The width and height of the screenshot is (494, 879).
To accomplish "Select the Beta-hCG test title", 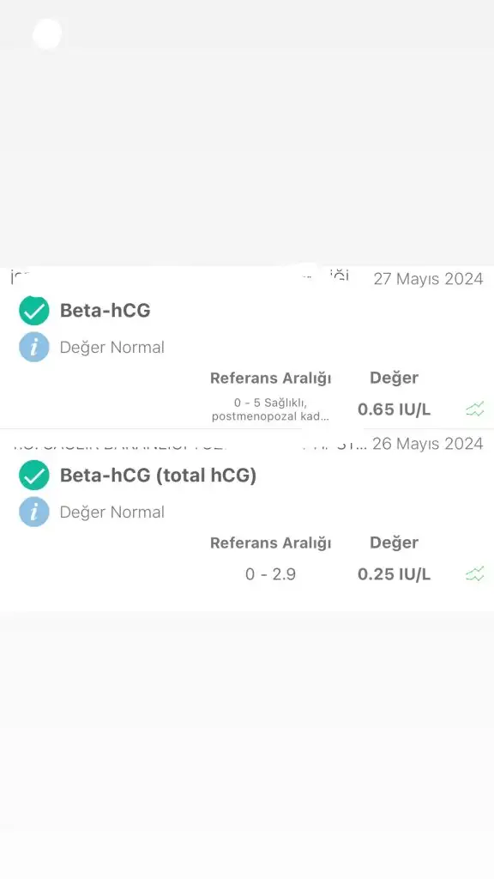I will coord(105,310).
